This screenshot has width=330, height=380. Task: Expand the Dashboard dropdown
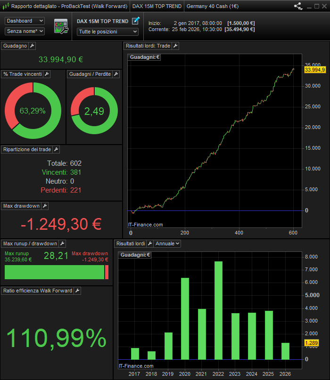[25, 21]
